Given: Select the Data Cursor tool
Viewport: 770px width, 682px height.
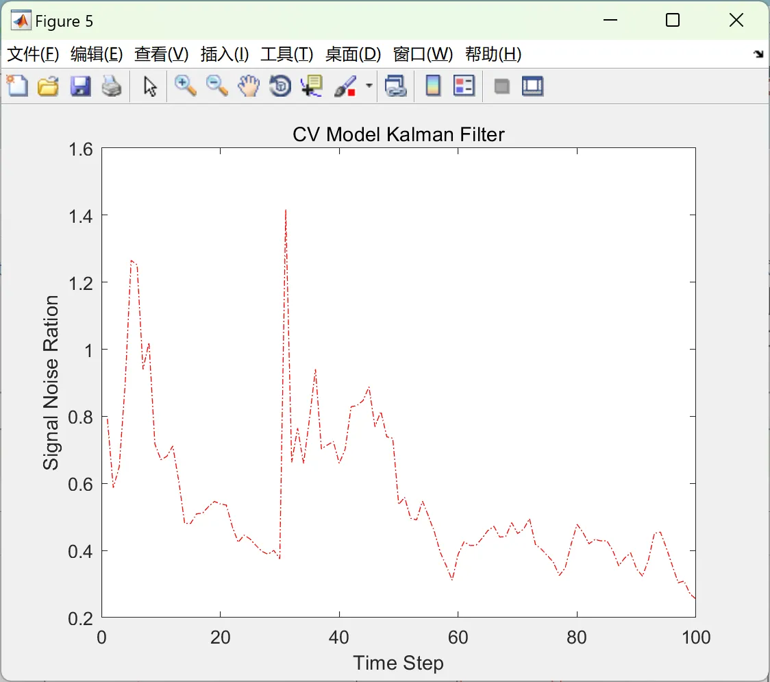Looking at the screenshot, I should (x=312, y=86).
